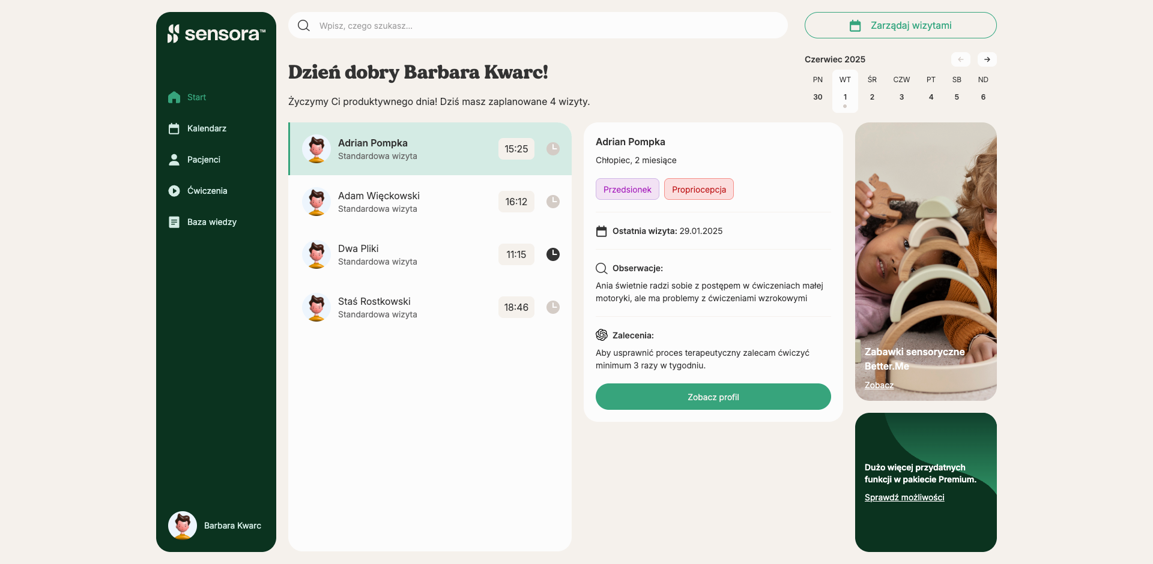Select Adam Więckowski's name in the list
Screen dimensions: 1153x564
(x=379, y=196)
